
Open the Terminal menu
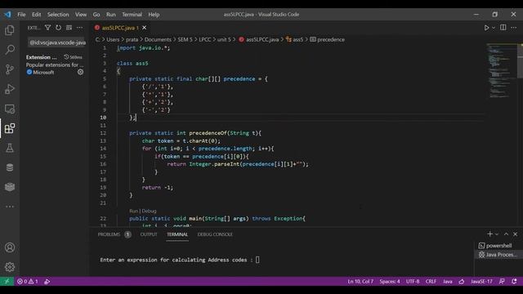pos(132,15)
